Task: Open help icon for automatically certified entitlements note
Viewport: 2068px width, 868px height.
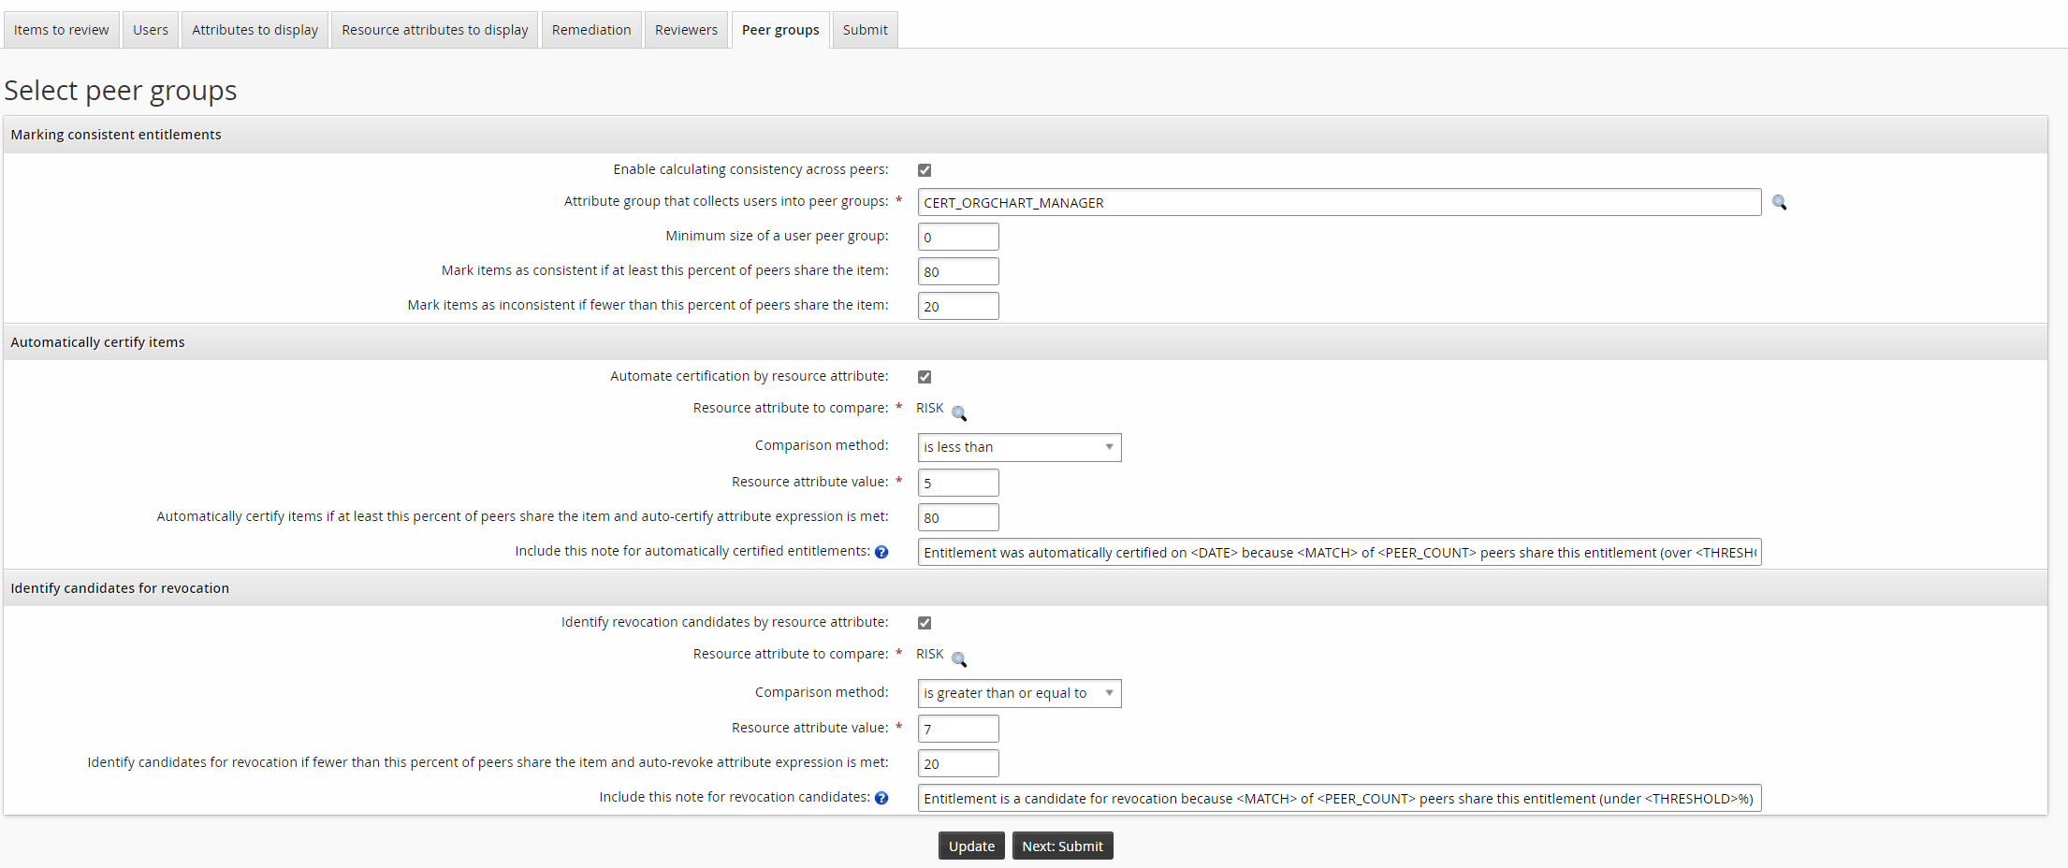Action: [x=881, y=552]
